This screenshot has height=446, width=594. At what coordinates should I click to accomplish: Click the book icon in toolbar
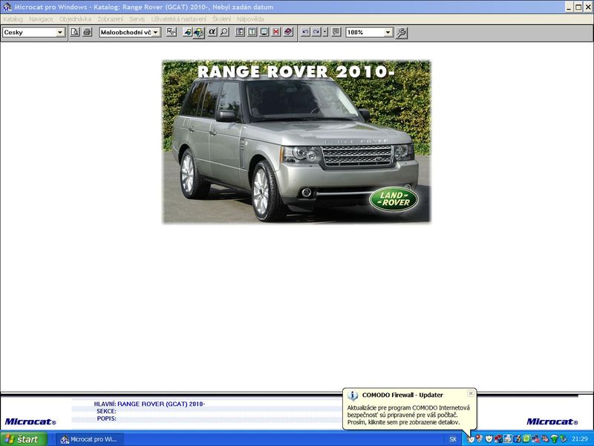288,33
